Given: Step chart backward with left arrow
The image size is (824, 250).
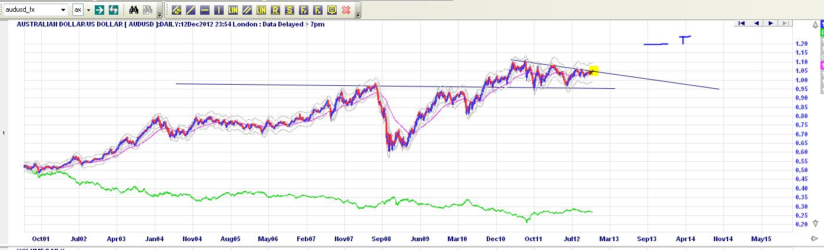Looking at the screenshot, I should pyautogui.click(x=756, y=24).
